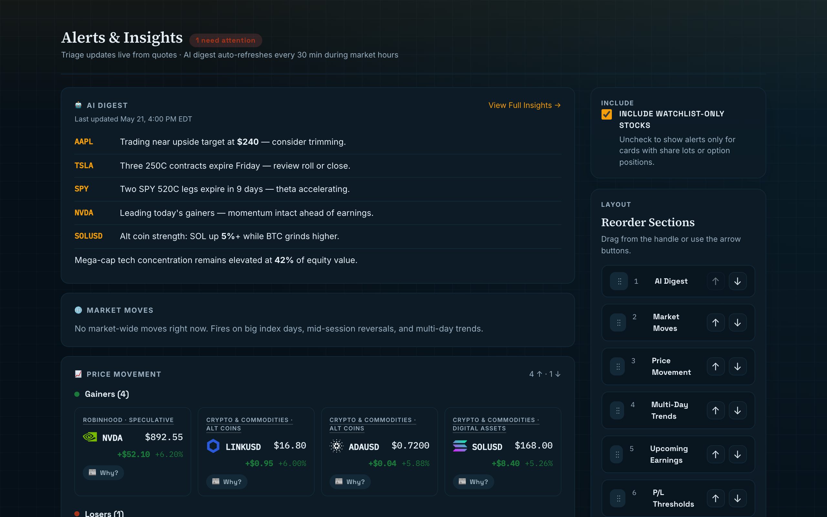Move P/L Thresholds section up
This screenshot has width=827, height=517.
pyautogui.click(x=715, y=499)
